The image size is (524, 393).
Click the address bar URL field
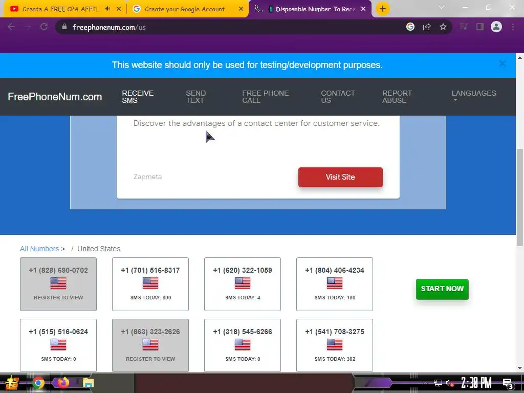tap(231, 27)
